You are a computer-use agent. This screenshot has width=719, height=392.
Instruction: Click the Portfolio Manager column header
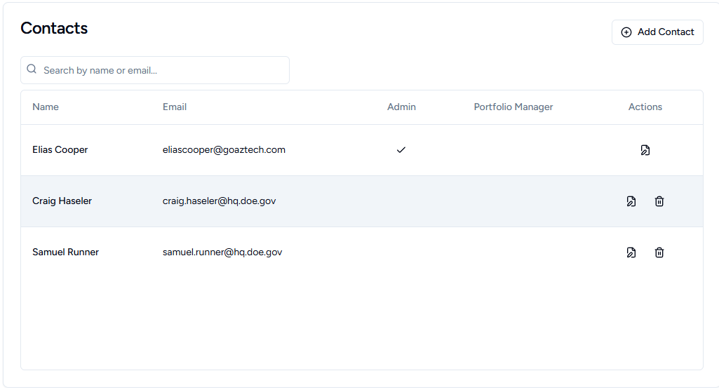pos(513,107)
